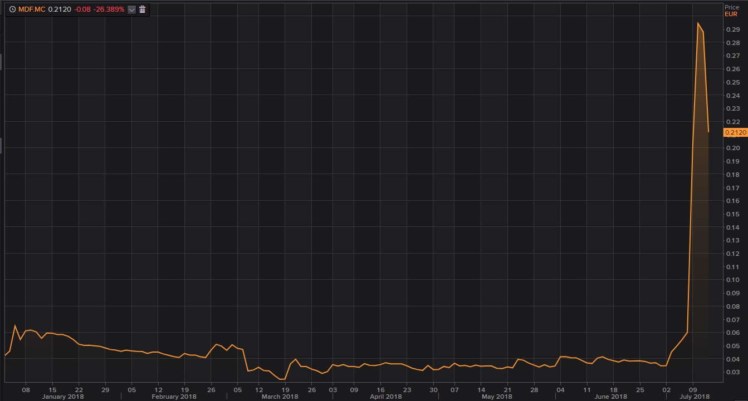Click the 0.10 price axis label

pyautogui.click(x=733, y=280)
